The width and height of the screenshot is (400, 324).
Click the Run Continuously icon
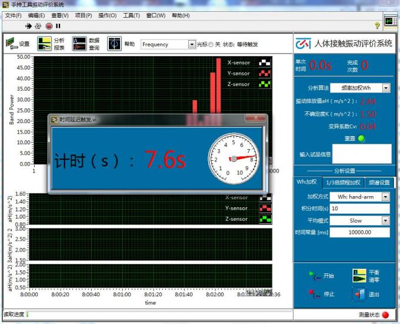[x=38, y=26]
